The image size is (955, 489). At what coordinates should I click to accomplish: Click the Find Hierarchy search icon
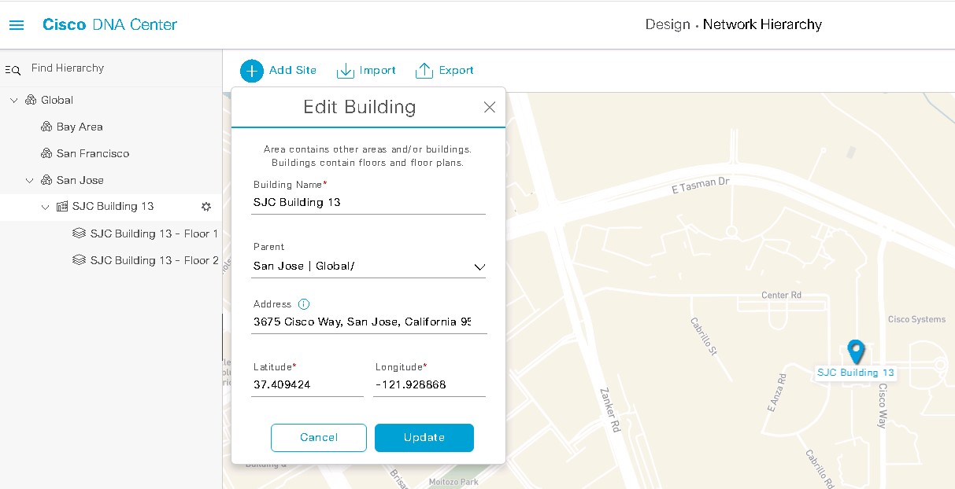point(13,70)
